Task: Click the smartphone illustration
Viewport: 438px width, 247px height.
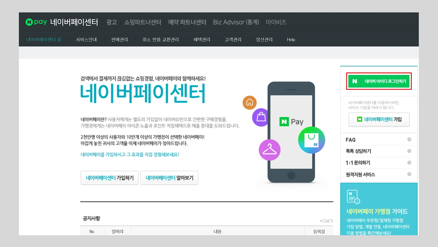Action: point(291,132)
